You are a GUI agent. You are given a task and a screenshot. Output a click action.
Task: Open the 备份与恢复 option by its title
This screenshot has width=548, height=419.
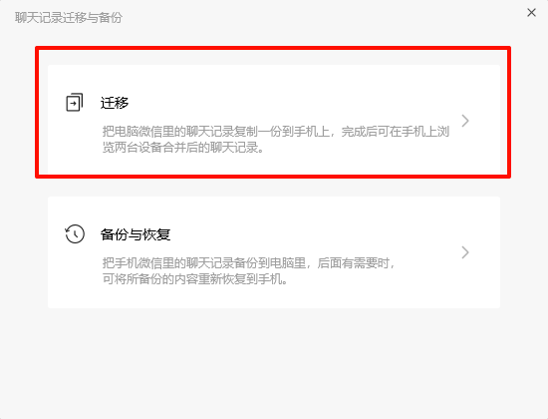tap(136, 234)
